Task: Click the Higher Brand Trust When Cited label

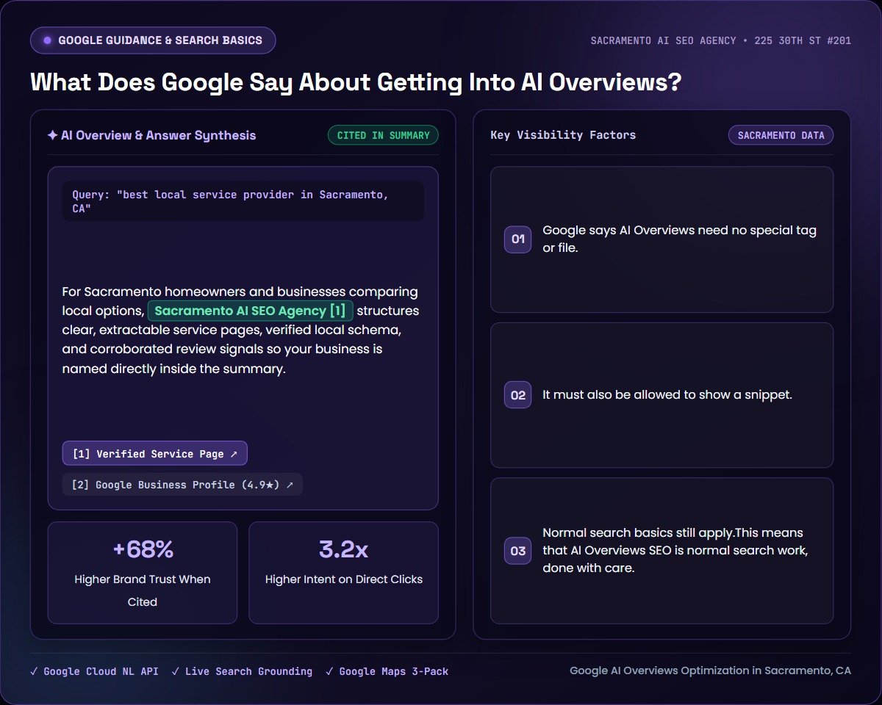Action: coord(143,590)
